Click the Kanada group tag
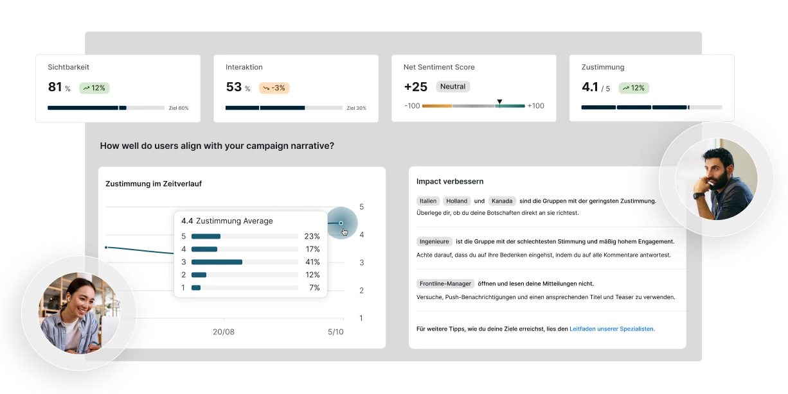Image resolution: width=788 pixels, height=394 pixels. coord(502,200)
